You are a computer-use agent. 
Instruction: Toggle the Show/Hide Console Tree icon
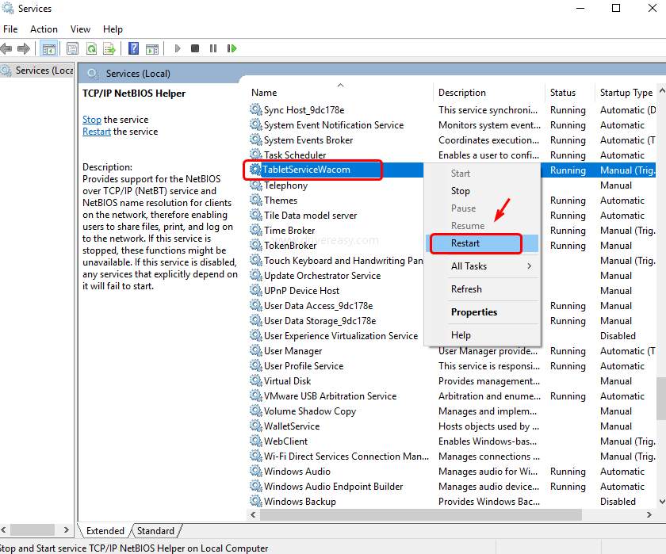49,48
